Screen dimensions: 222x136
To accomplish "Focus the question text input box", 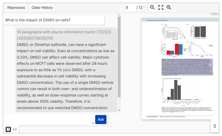I will [49, 119].
